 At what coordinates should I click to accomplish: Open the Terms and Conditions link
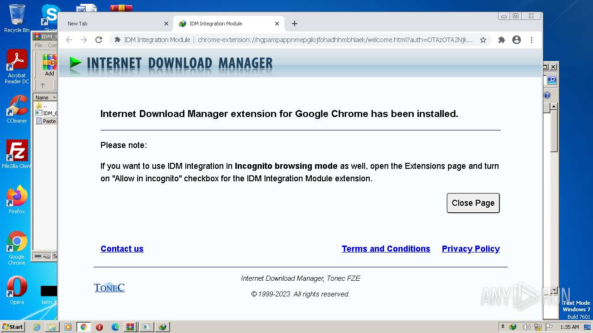[x=386, y=249]
